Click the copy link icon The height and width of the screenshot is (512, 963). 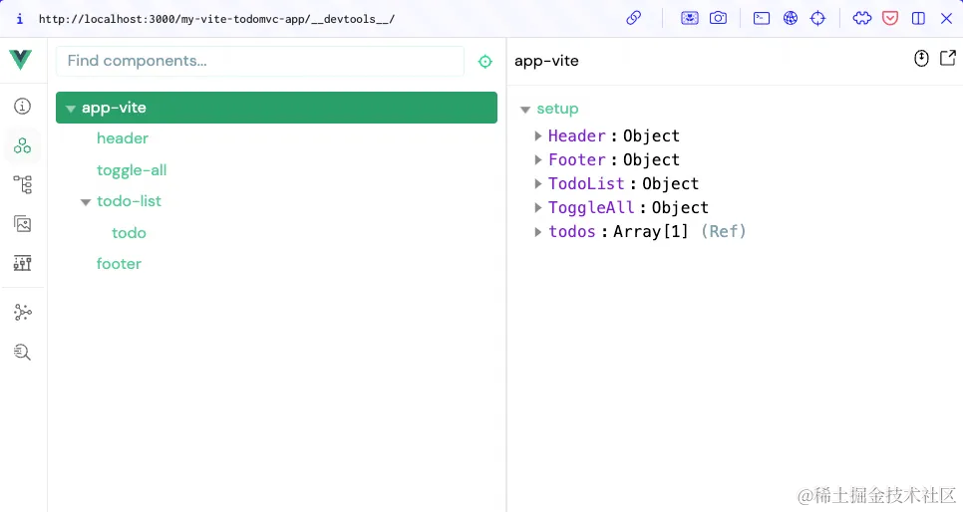pos(634,18)
